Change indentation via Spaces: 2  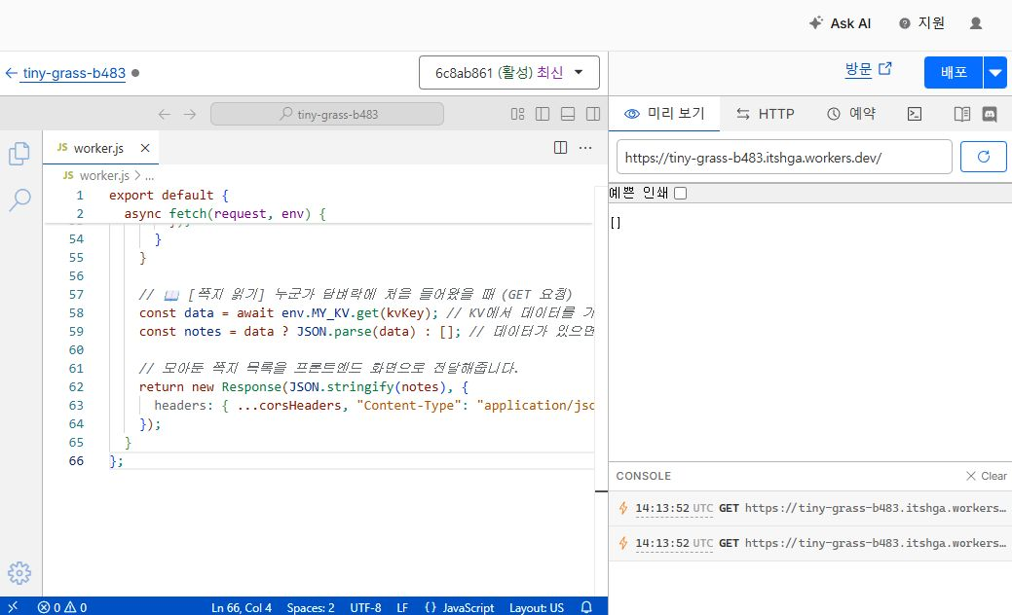click(x=311, y=607)
